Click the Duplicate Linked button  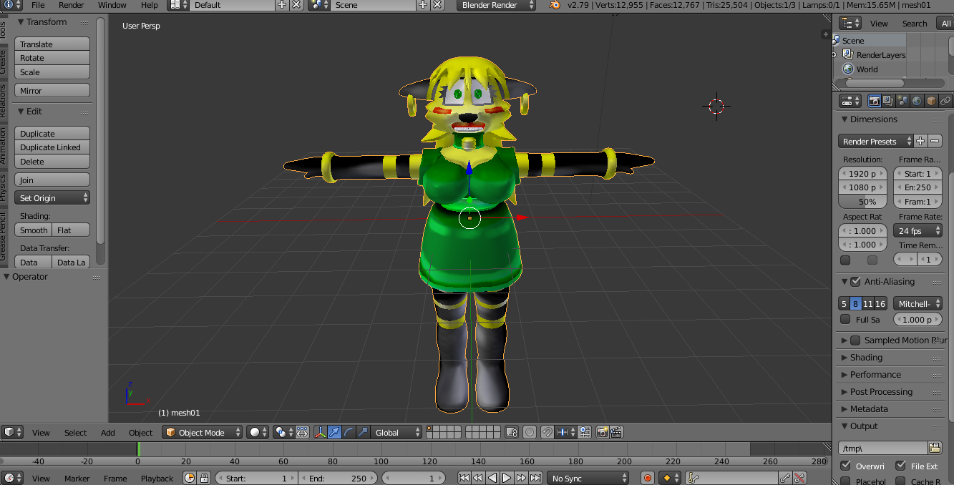pyautogui.click(x=52, y=147)
